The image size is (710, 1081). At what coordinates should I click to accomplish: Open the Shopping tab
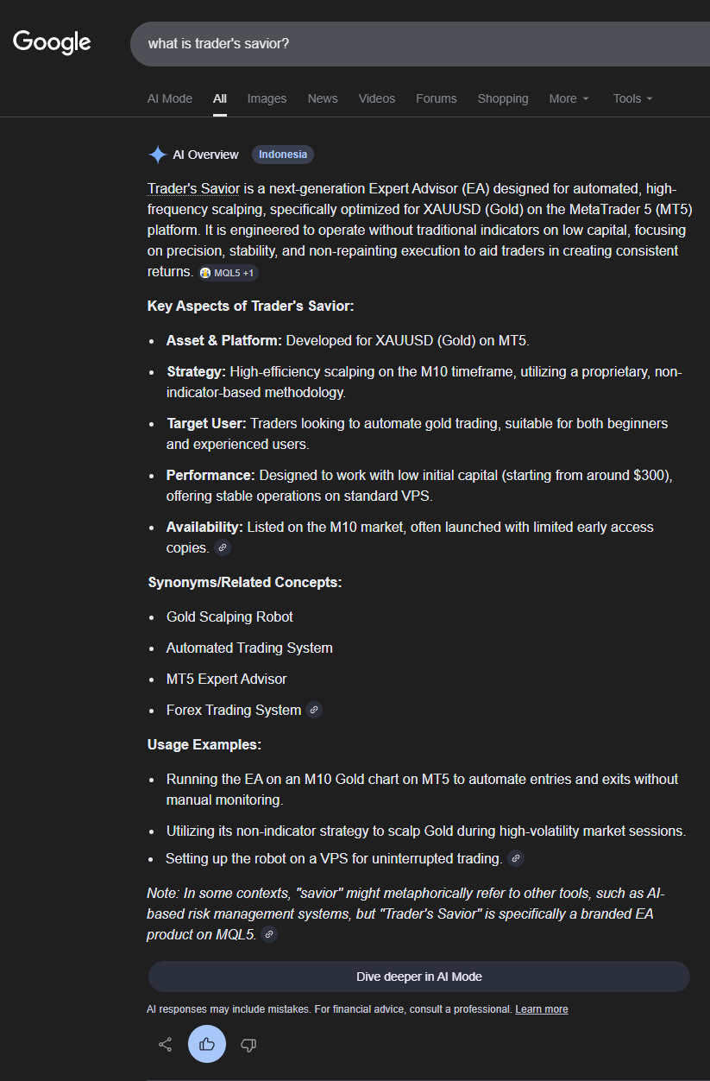[x=503, y=98]
